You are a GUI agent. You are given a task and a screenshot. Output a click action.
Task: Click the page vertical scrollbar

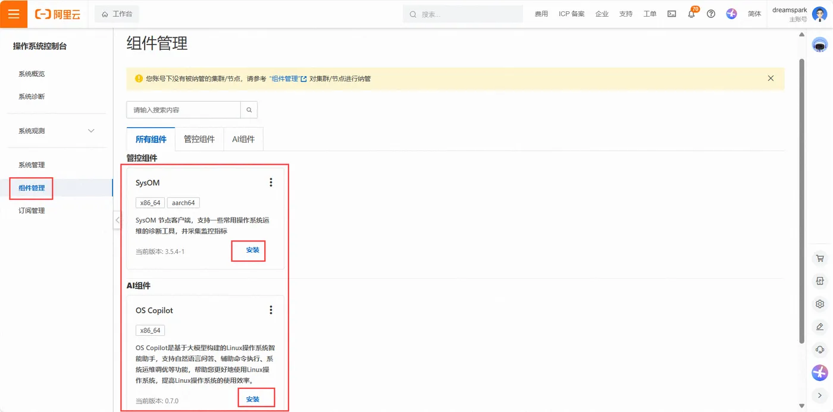pos(801,201)
